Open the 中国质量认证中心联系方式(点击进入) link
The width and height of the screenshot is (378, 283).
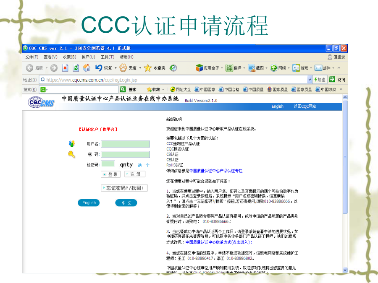click(x=219, y=242)
